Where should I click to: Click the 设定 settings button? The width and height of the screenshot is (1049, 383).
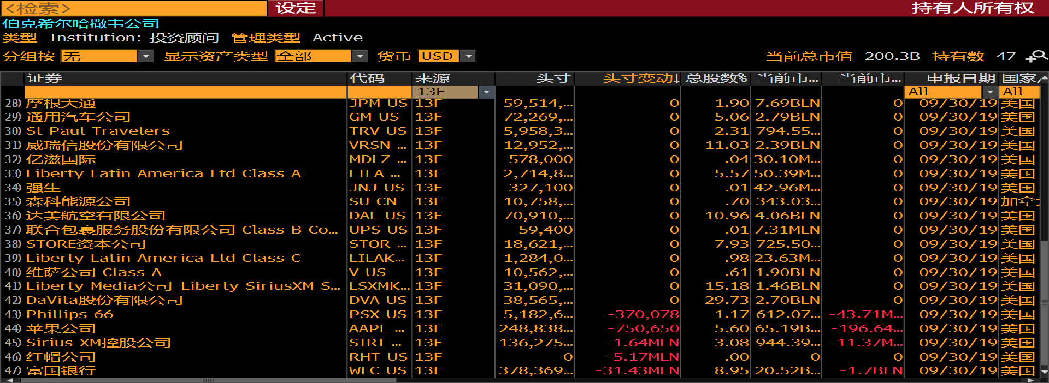click(x=296, y=8)
